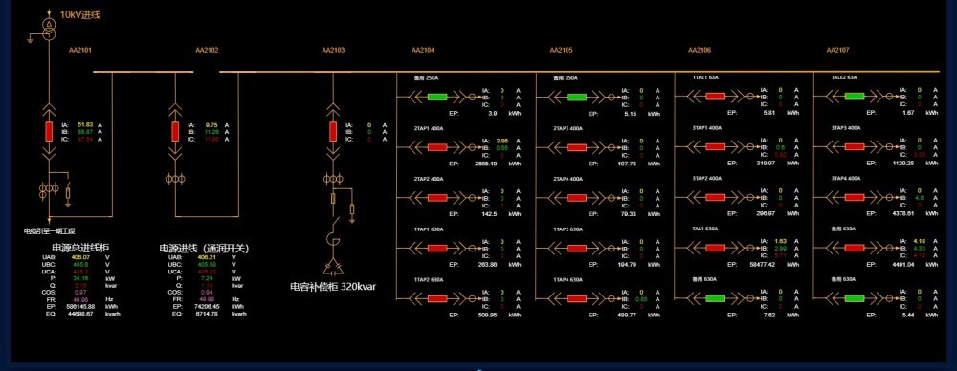Click the red breaker in capacitor cabinet AA2103
Screen dimensions: 957x371
(333, 131)
